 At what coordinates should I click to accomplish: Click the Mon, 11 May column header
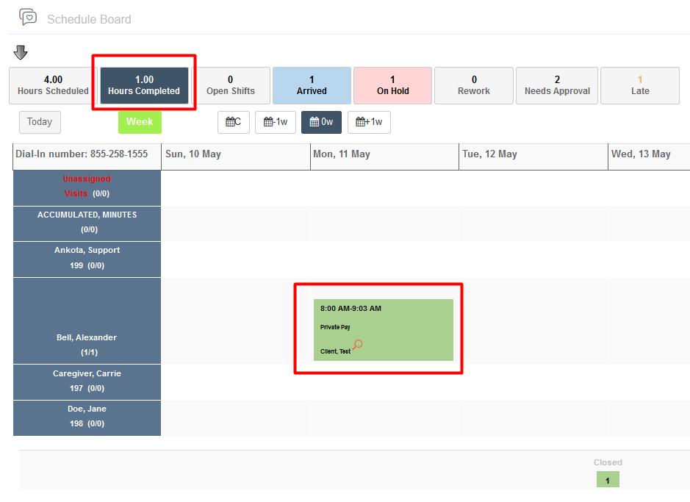point(384,157)
